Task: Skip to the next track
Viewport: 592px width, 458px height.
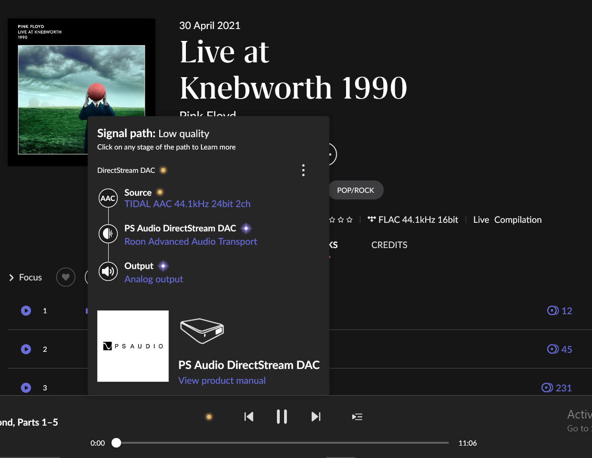Action: 316,417
